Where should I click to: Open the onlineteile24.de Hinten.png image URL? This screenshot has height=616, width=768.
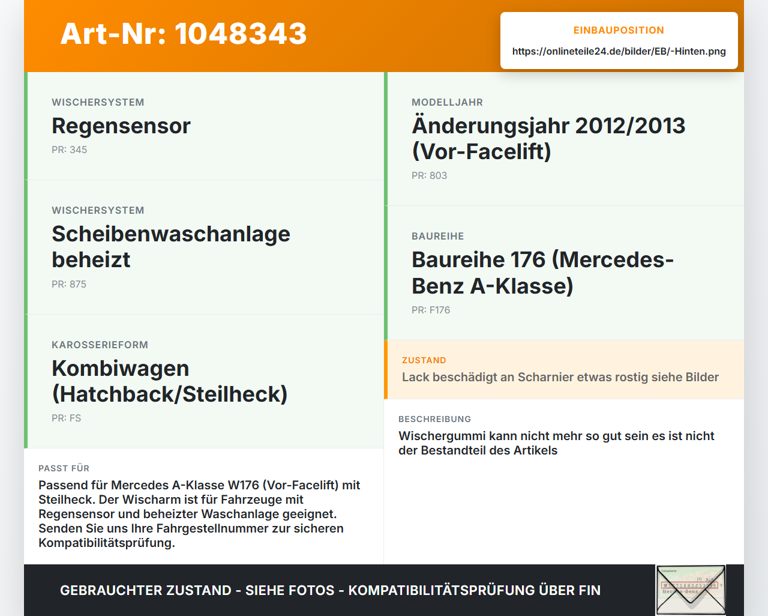tap(619, 51)
